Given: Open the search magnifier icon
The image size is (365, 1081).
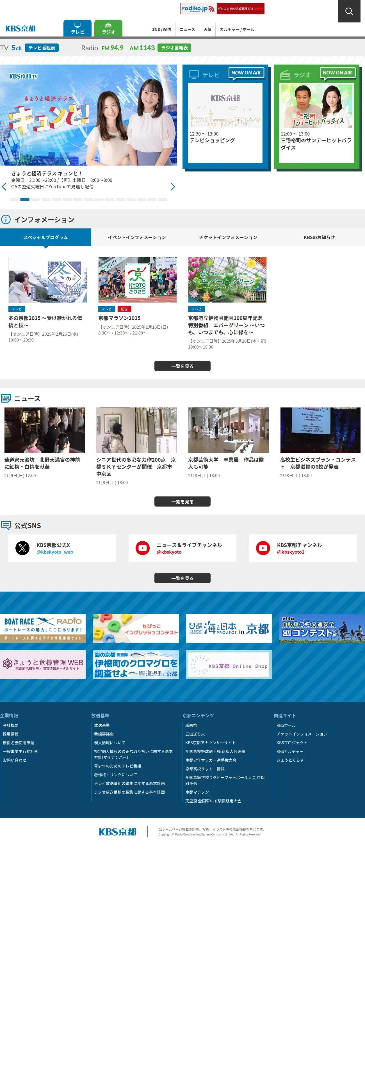Looking at the screenshot, I should pos(349,11).
